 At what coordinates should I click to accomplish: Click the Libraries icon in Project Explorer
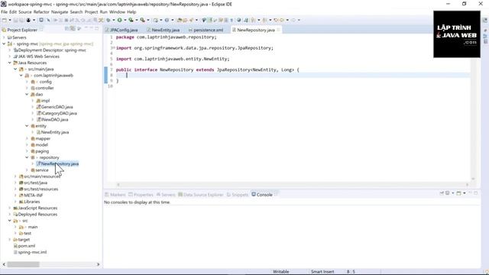tap(21, 202)
